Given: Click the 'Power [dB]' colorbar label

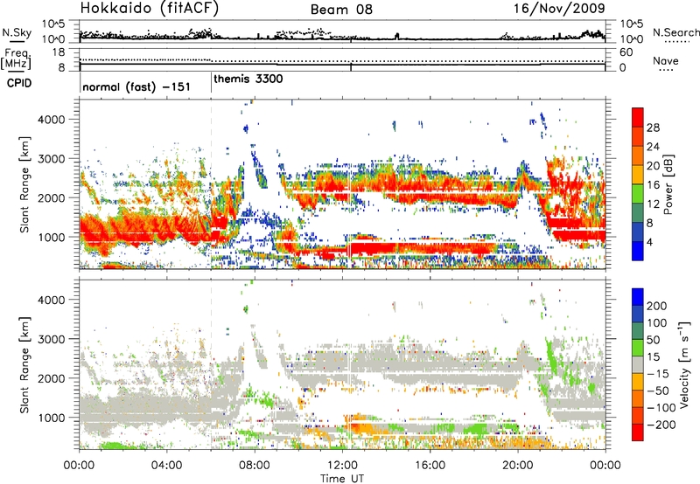Looking at the screenshot, I should coord(668,184).
